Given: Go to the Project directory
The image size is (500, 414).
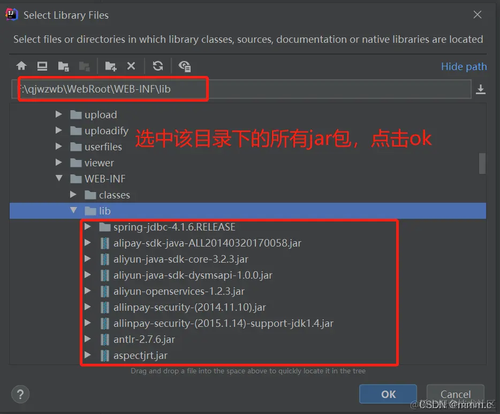Looking at the screenshot, I should pos(64,66).
